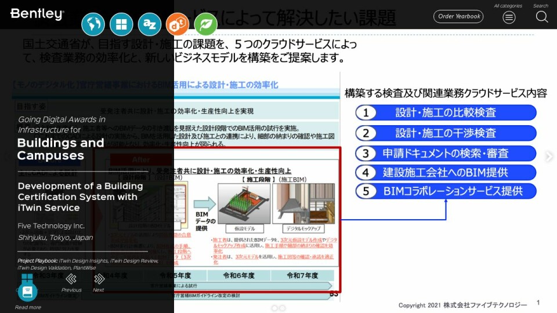557x313 pixels.
Task: Click the Going Digital Awards in Infrastructure text
Action: coord(62,125)
